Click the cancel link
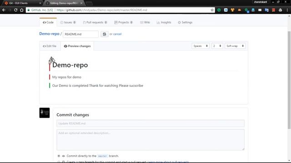Viewport: 291px width, 163px height. coord(117,34)
